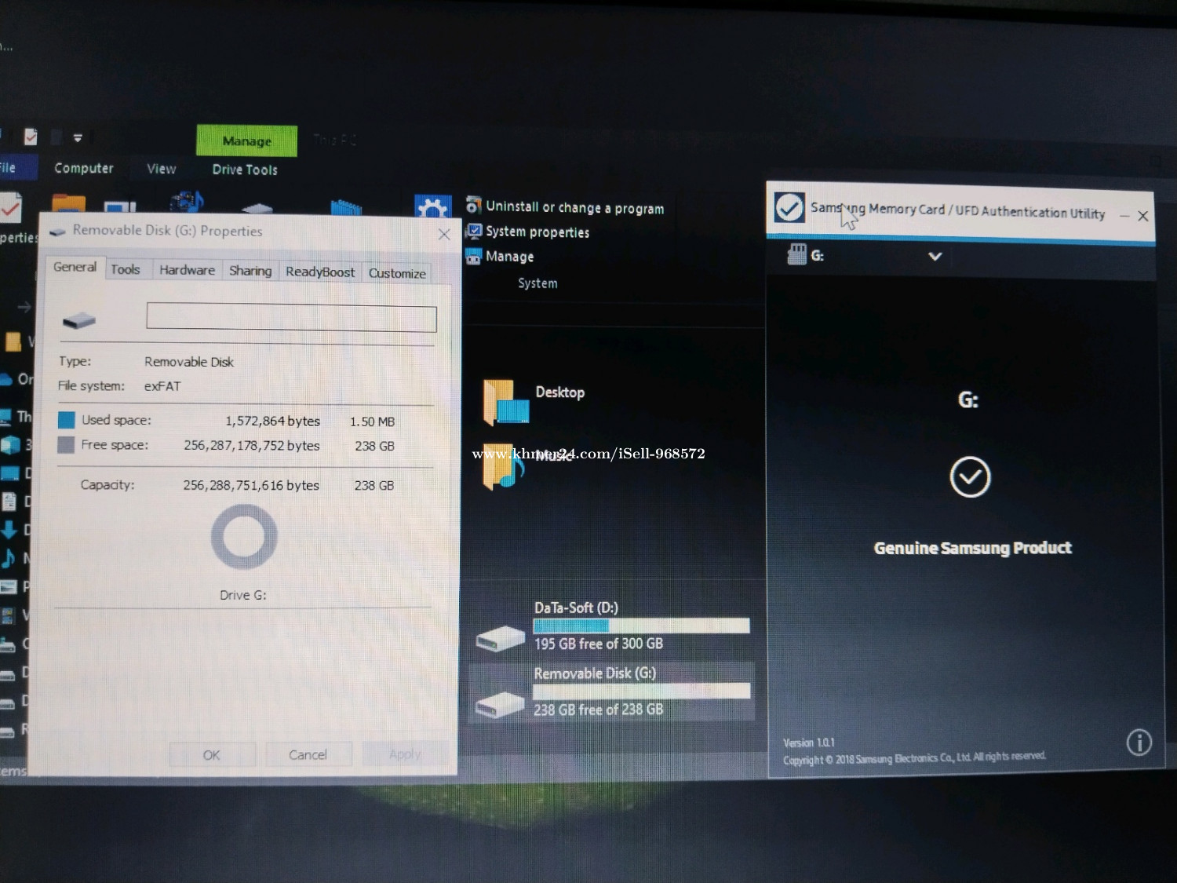Open the Desktop folder icon
The image size is (1177, 883).
pyautogui.click(x=505, y=402)
